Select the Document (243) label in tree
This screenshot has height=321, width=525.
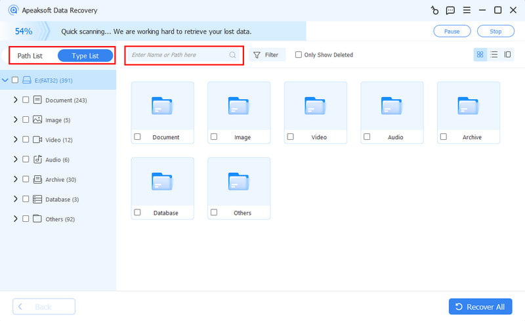66,100
